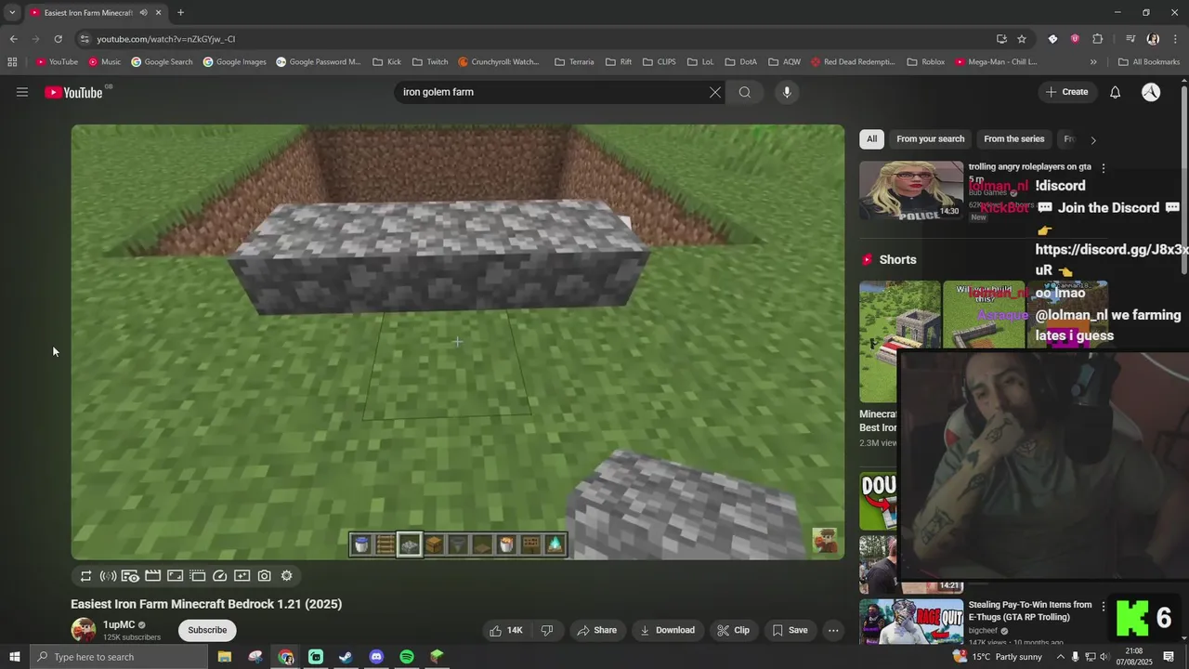Share the video
1189x669 pixels.
tap(596, 630)
